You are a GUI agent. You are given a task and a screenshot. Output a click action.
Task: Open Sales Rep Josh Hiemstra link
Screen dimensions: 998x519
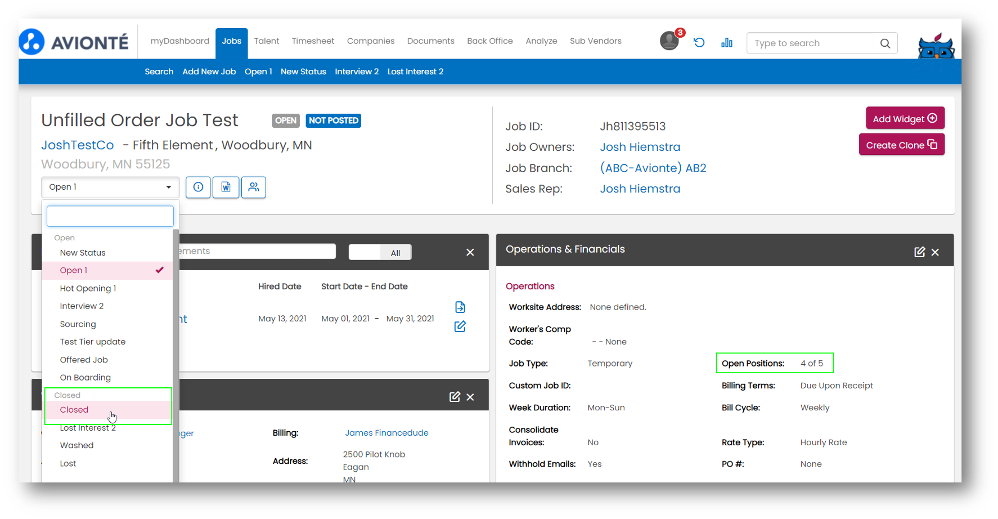[x=640, y=189]
